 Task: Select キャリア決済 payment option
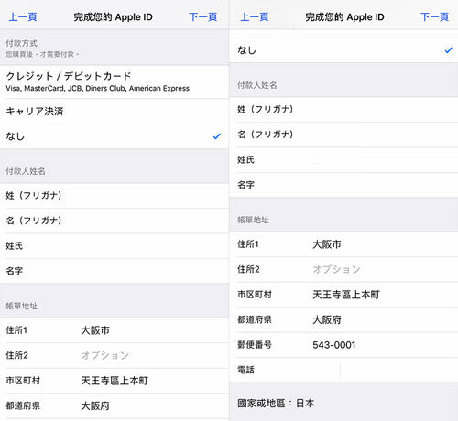114,111
